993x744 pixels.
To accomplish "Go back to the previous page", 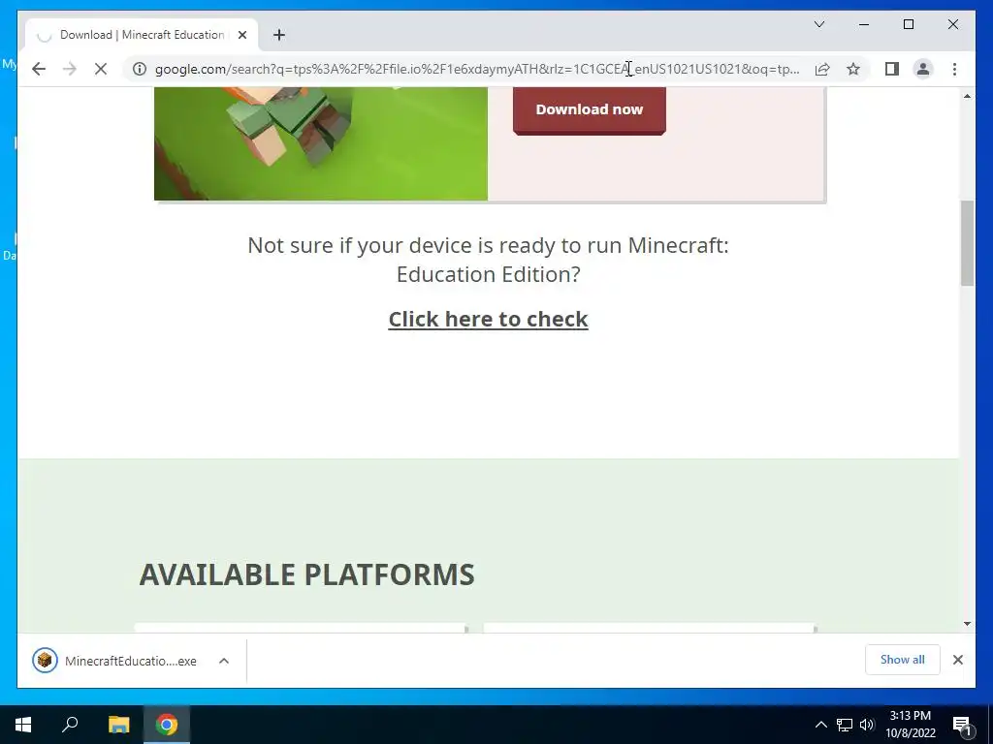I will click(39, 69).
